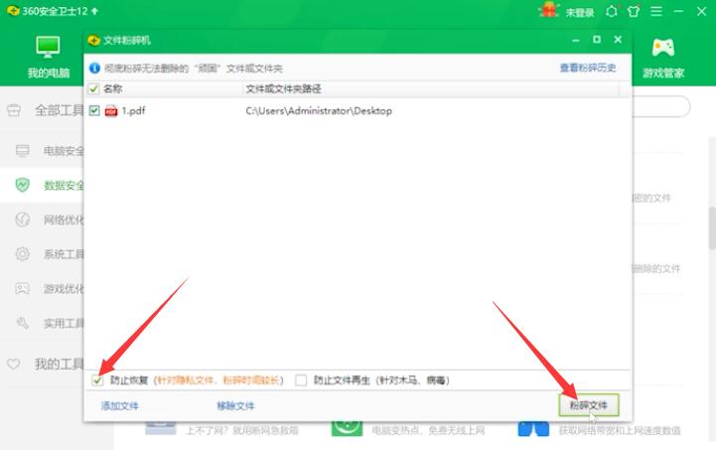The image size is (716, 450).
Task: Click the blue info icon in shredder
Action: click(94, 69)
